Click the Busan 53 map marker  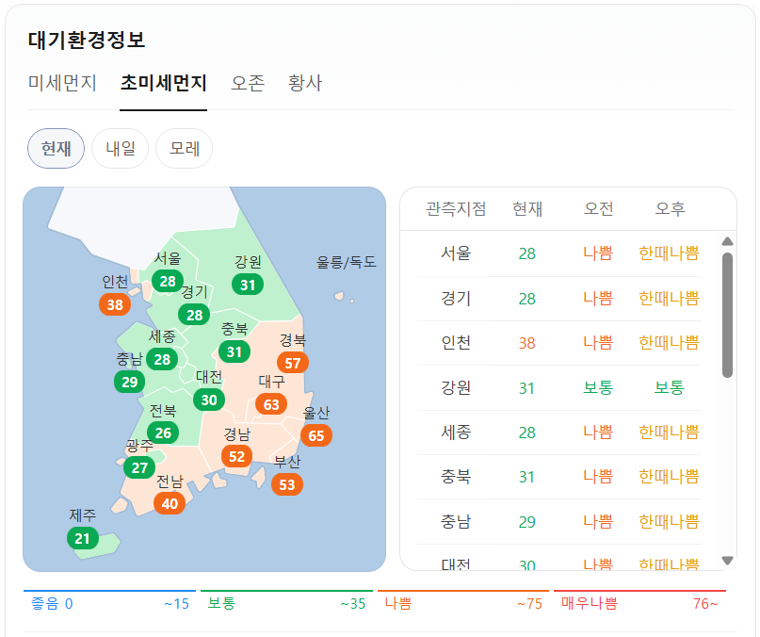(x=287, y=484)
